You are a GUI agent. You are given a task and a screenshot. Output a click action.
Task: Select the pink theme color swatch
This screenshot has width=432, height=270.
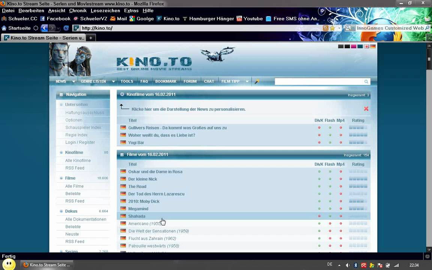coord(354,46)
